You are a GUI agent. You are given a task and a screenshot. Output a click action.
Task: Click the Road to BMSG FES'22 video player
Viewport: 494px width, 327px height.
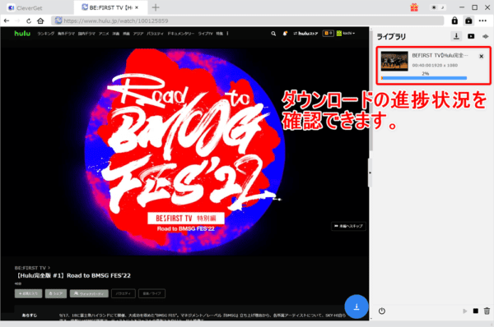point(184,151)
